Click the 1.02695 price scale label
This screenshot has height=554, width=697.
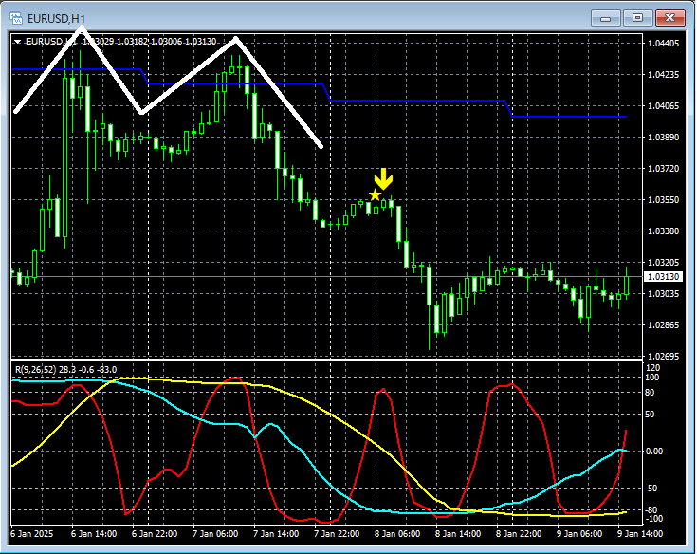click(x=663, y=356)
